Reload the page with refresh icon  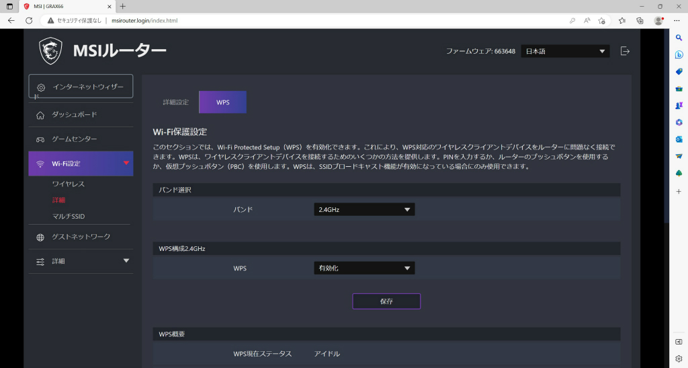pos(29,21)
